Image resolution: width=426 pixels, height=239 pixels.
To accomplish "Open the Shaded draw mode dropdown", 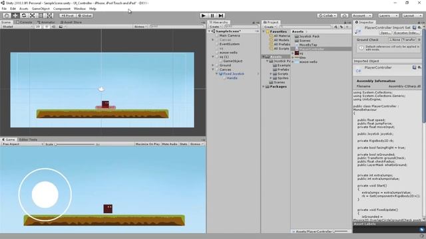I will [17, 27].
